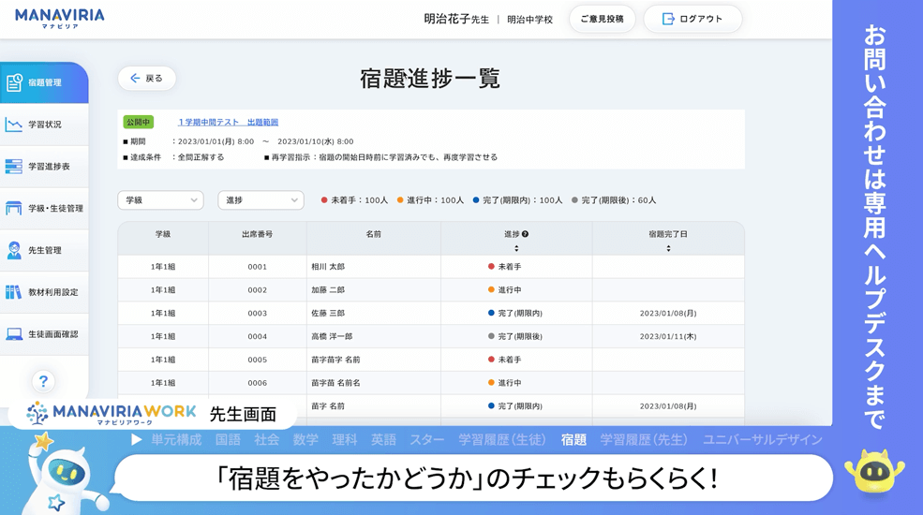The height and width of the screenshot is (515, 923).
Task: Open the 1学期中間テスト 出題範囲 link
Action: click(228, 123)
